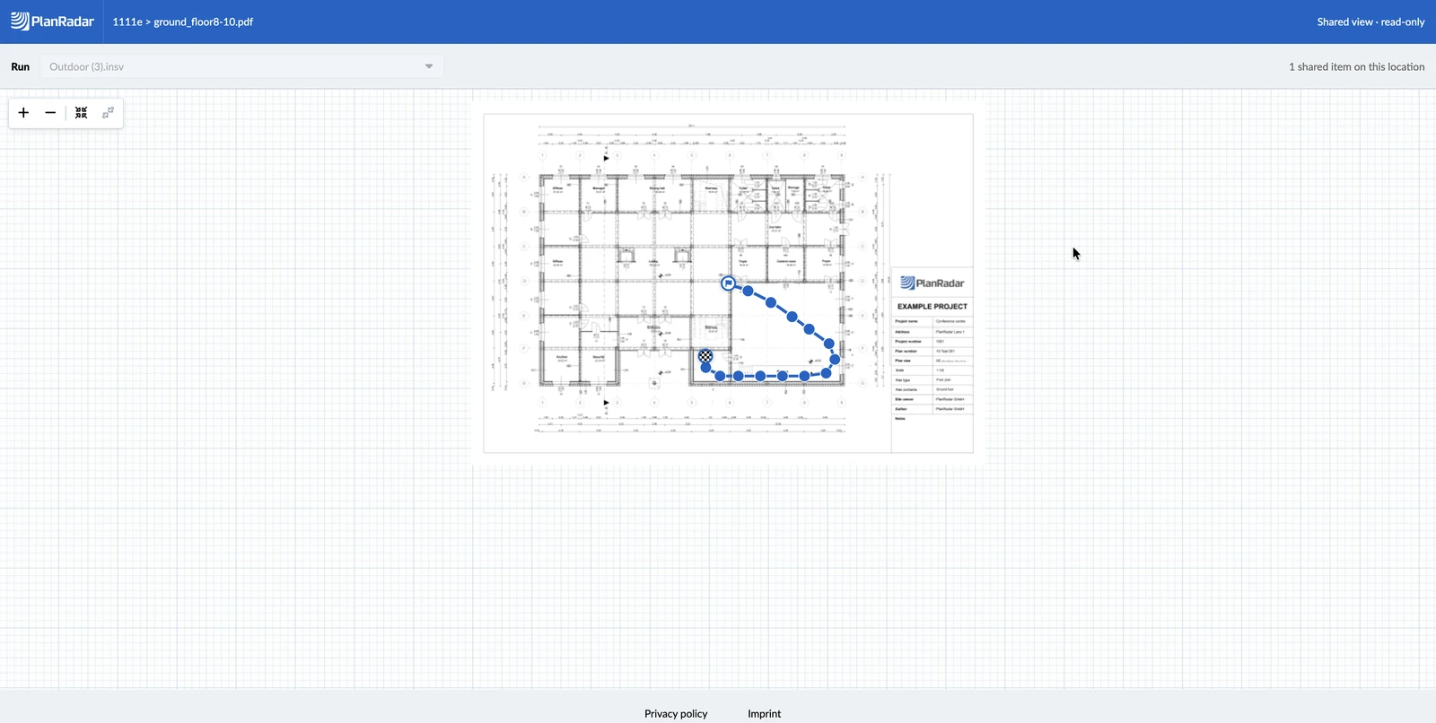The width and height of the screenshot is (1436, 723).
Task: Click the 'Shared view · read-only' text
Action: coord(1370,22)
